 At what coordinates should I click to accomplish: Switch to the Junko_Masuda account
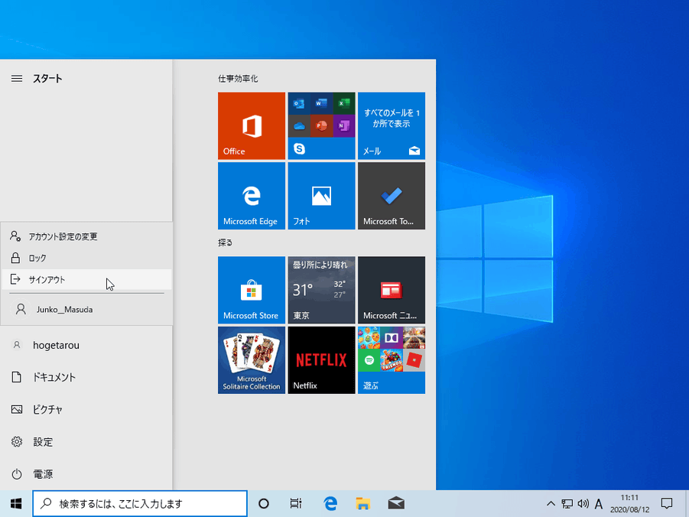(x=86, y=310)
